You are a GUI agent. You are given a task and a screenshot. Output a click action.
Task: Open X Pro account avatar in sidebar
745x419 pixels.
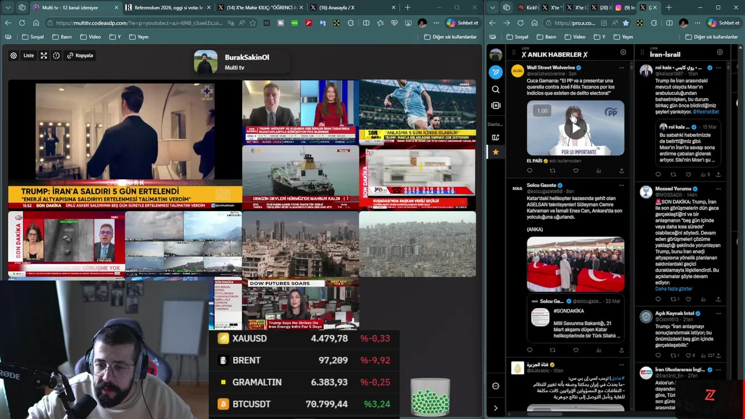pos(495,55)
